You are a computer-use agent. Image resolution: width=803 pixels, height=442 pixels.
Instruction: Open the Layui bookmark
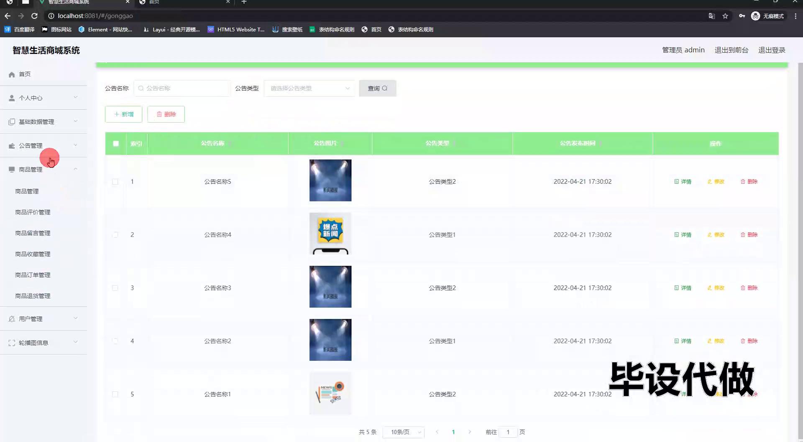(x=171, y=29)
